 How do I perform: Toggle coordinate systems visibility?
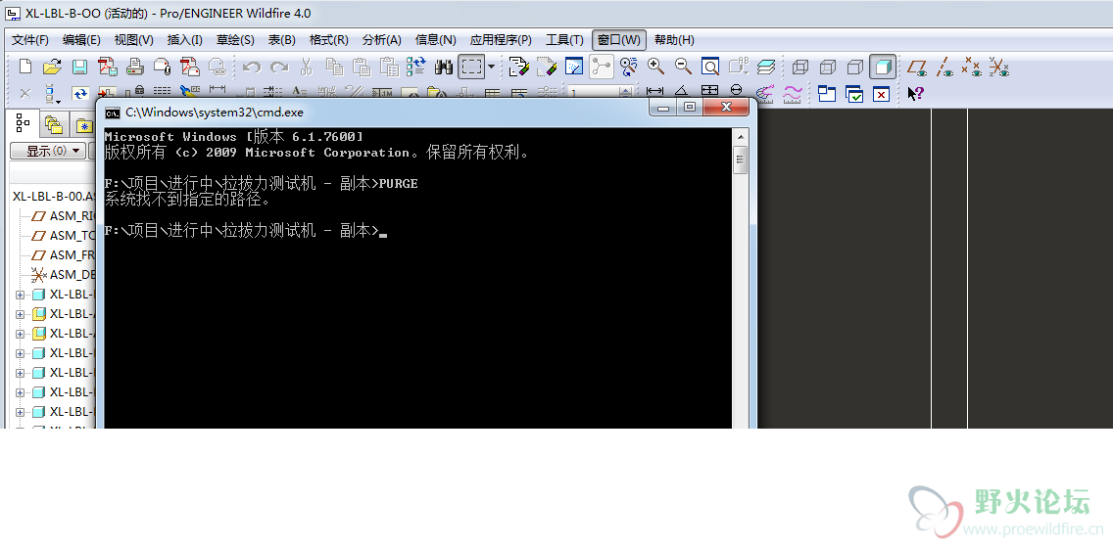(x=998, y=68)
